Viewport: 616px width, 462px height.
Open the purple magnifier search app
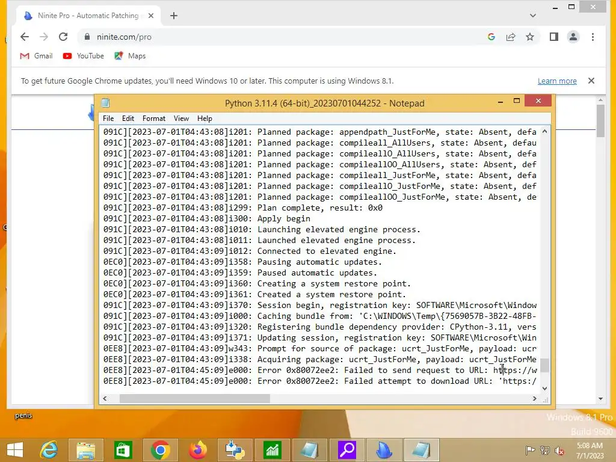coord(347,450)
